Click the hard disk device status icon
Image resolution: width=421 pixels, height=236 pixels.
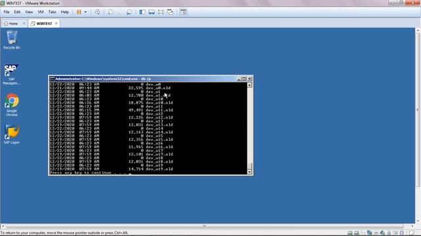coord(350,233)
